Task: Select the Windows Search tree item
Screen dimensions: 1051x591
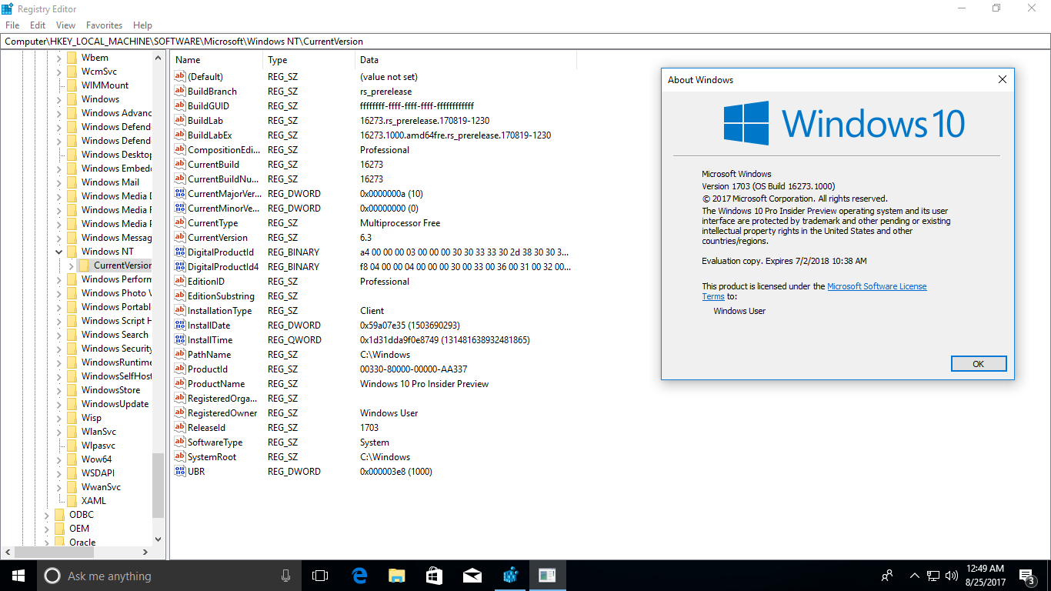Action: click(x=115, y=335)
